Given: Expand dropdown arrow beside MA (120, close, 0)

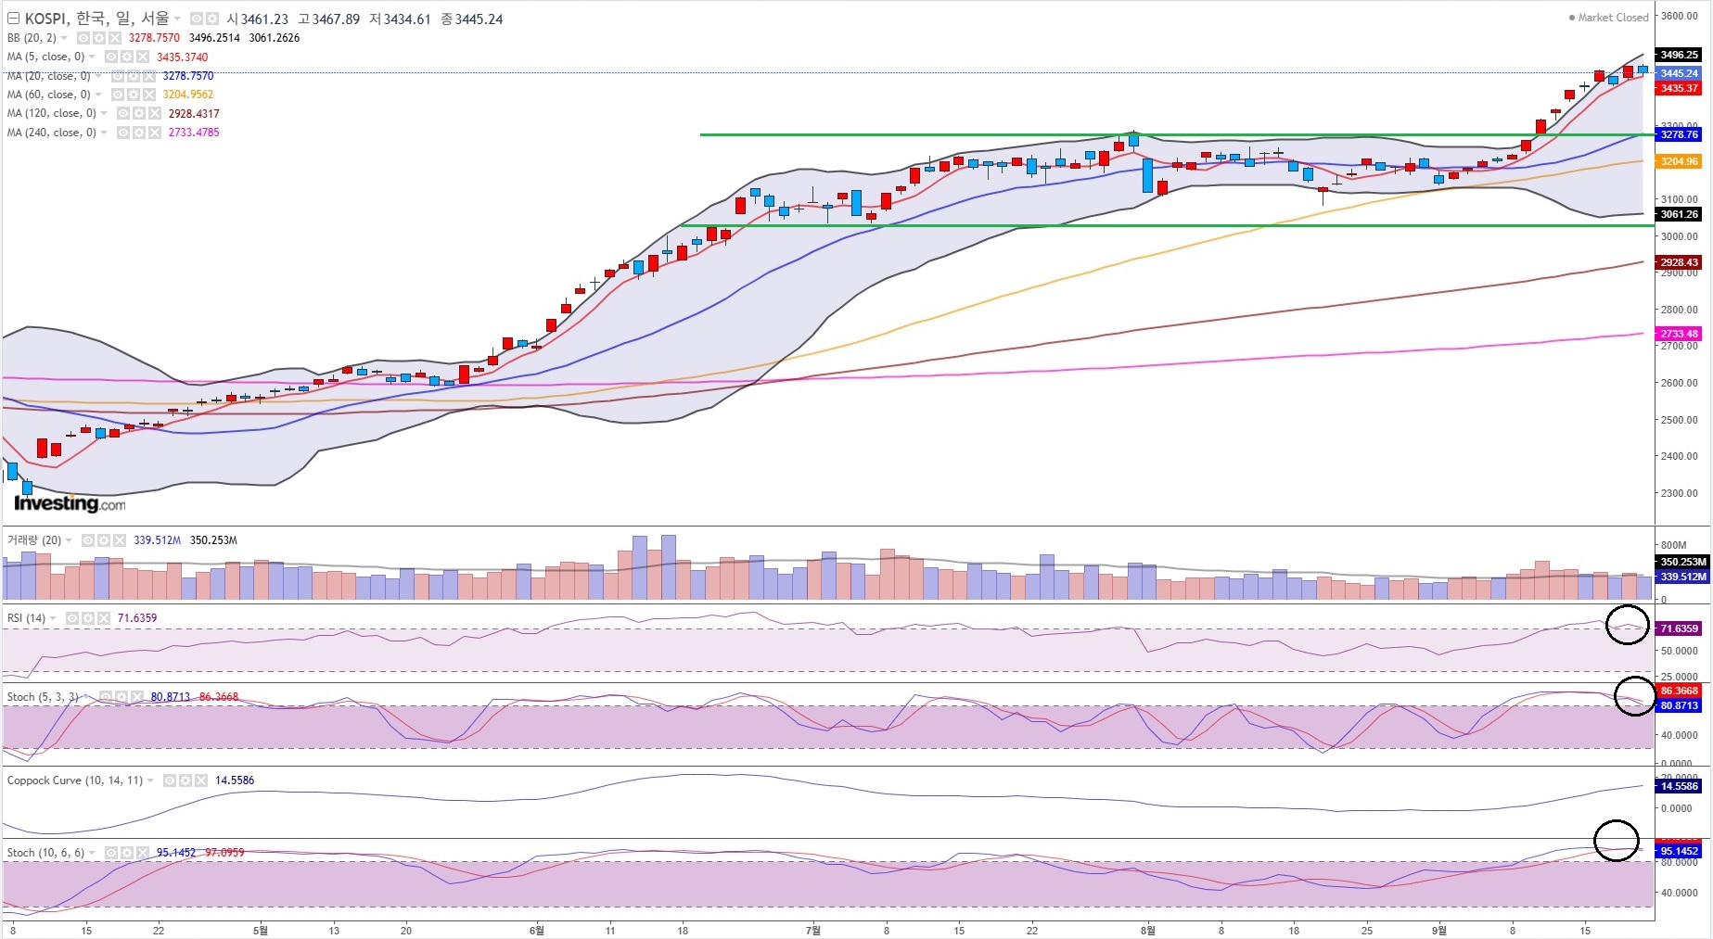Looking at the screenshot, I should (x=104, y=113).
